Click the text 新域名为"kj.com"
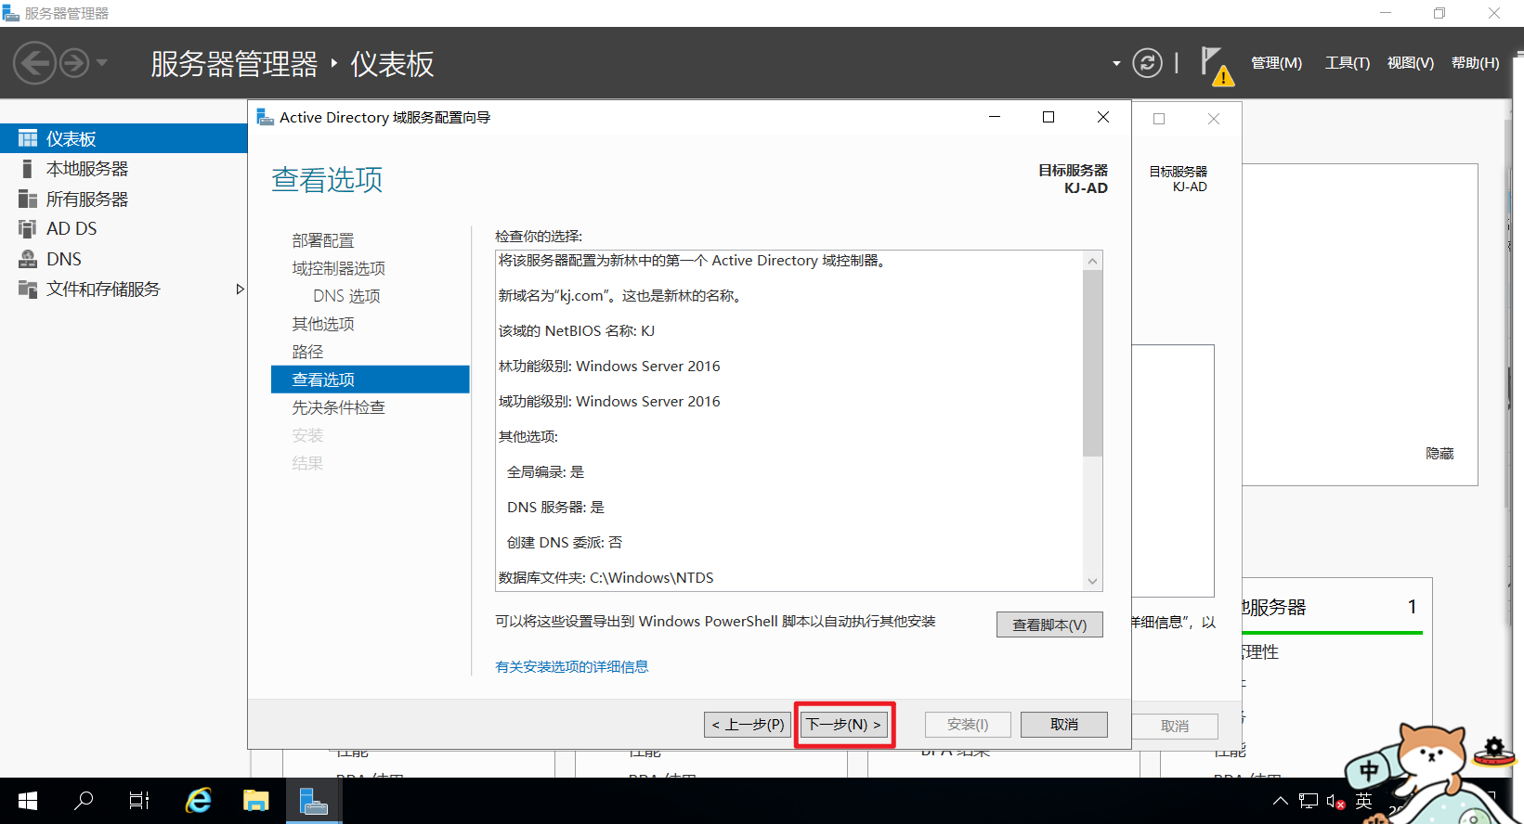1524x824 pixels. (554, 296)
